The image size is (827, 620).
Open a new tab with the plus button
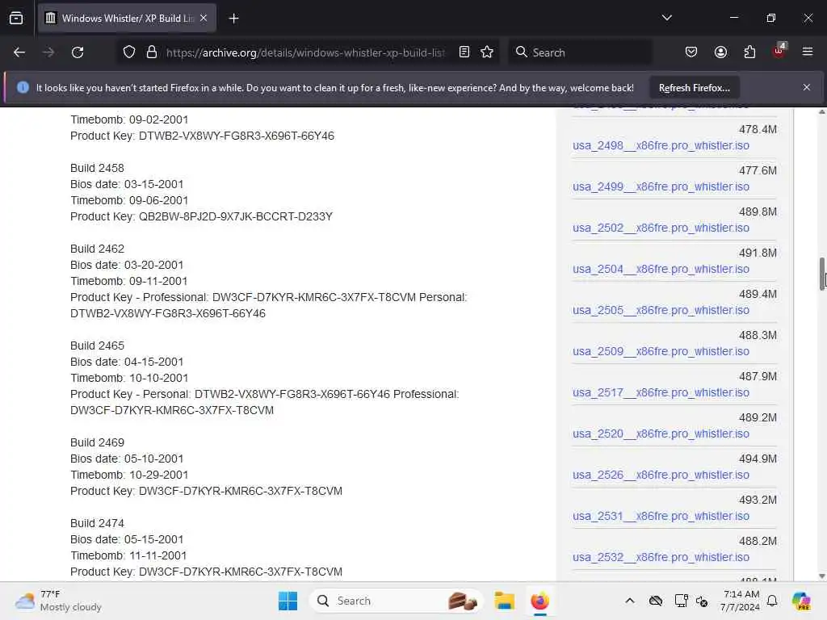[x=233, y=19]
